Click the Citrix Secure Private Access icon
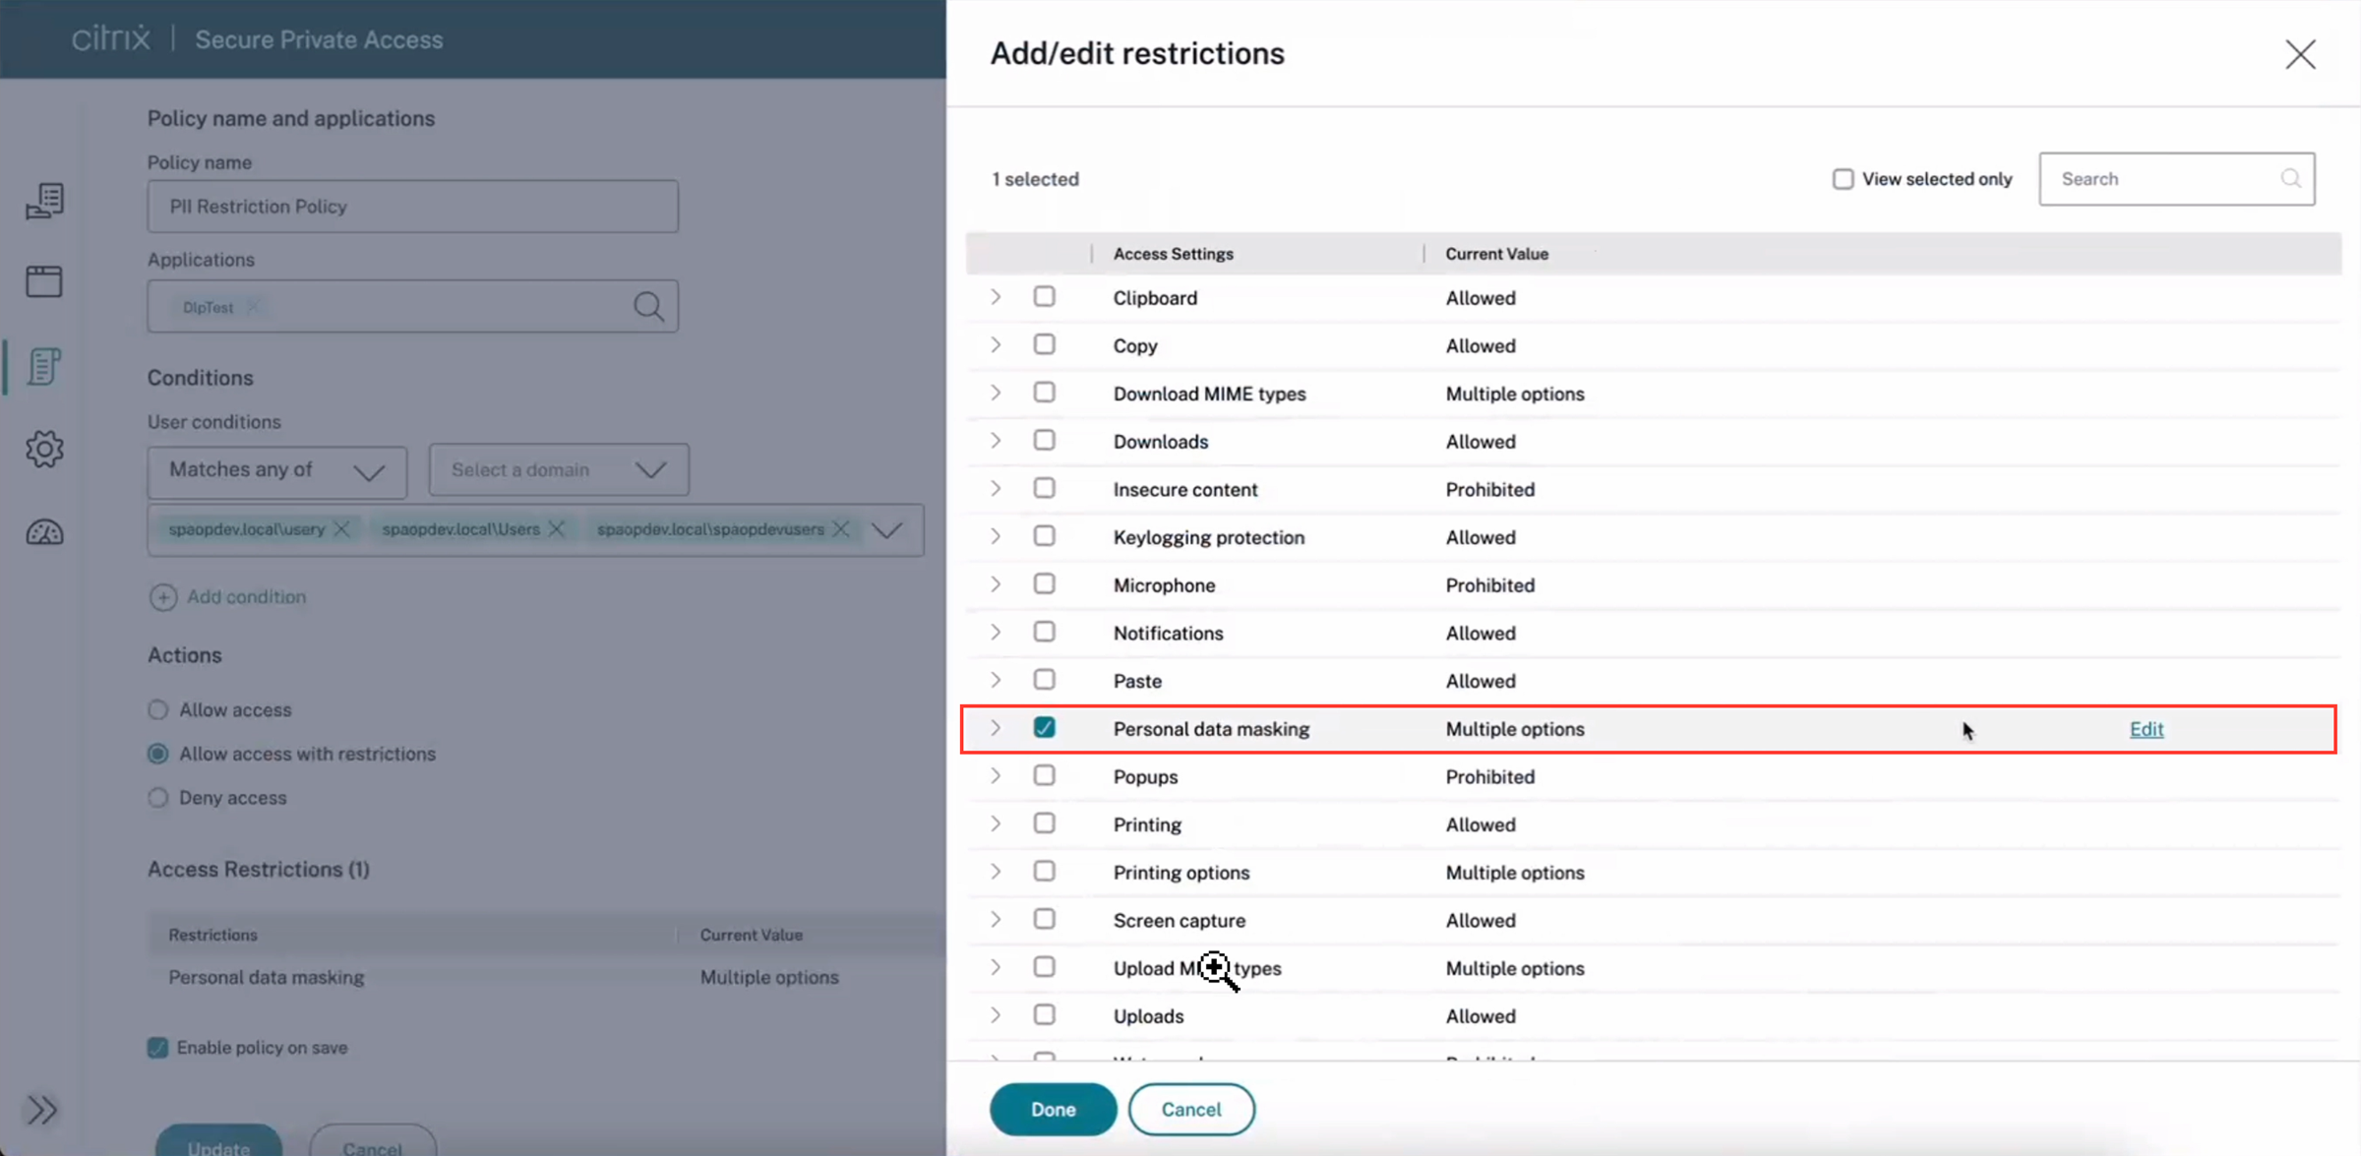2361x1156 pixels. tap(113, 37)
